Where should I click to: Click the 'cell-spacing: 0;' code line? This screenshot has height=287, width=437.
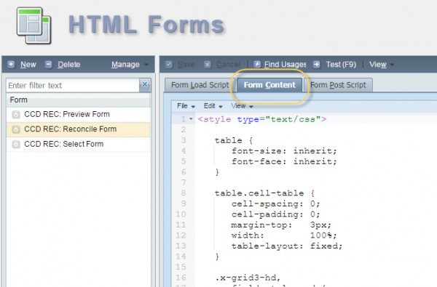(275, 204)
